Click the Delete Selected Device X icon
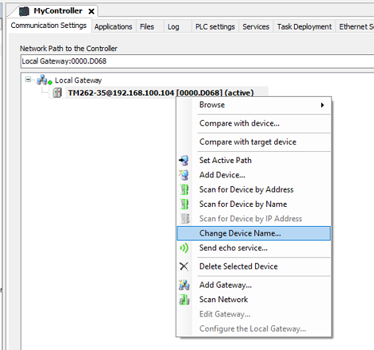This screenshot has width=374, height=350. 184,266
